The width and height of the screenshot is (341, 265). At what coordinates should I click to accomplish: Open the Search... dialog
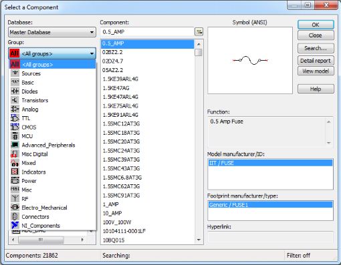point(316,48)
